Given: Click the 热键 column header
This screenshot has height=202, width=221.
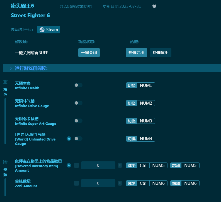Looking at the screenshot, I should [x=134, y=42].
